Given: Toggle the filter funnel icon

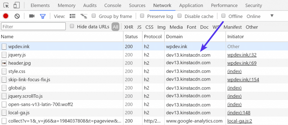Looking at the screenshot, I should 43,16.
